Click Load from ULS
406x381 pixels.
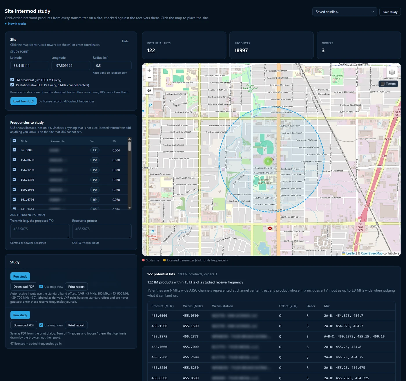pyautogui.click(x=23, y=101)
